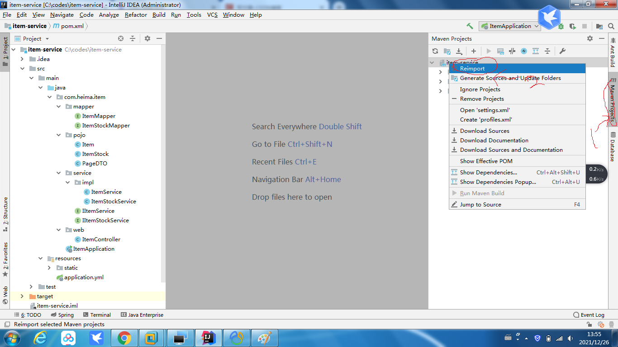This screenshot has width=618, height=347.
Task: Click the Generate Sources toolbar icon in Maven panel
Action: point(447,51)
